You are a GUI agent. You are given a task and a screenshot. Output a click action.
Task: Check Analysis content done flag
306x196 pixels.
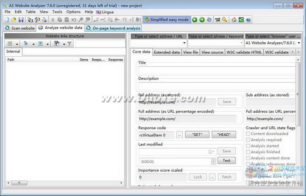[248, 158]
